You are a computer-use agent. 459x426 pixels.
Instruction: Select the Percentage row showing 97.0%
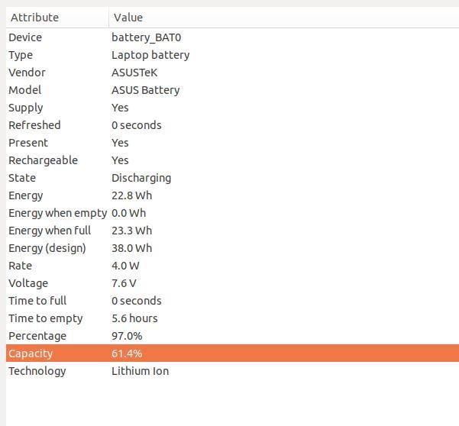click(x=232, y=336)
